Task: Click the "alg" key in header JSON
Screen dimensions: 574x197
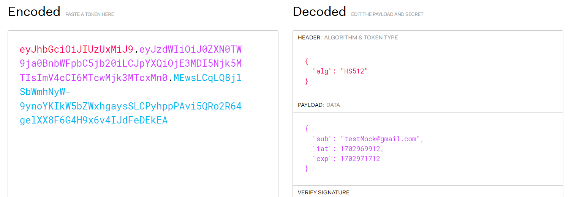Action: (x=323, y=71)
